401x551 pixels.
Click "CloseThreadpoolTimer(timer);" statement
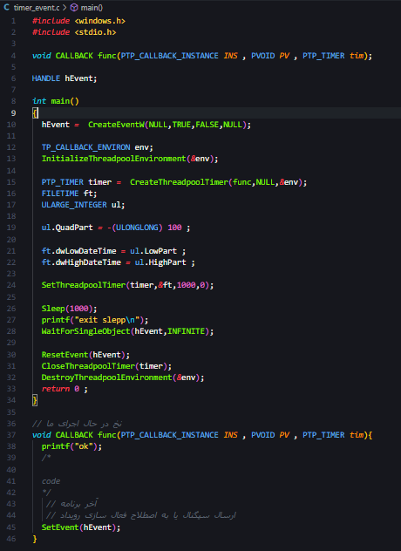106,366
